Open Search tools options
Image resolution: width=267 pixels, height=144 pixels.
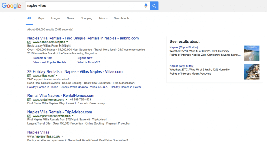pos(122,18)
